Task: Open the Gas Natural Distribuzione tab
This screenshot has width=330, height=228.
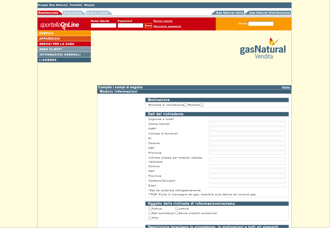Action: pyautogui.click(x=269, y=13)
